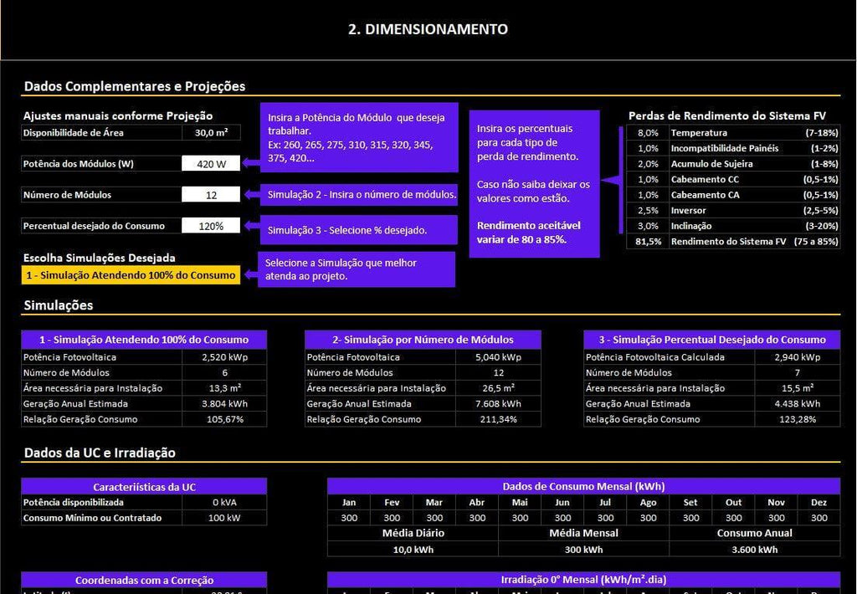Click the purple arrow beside Número de Módulos
Screen dimensions: 857x594
coord(249,195)
